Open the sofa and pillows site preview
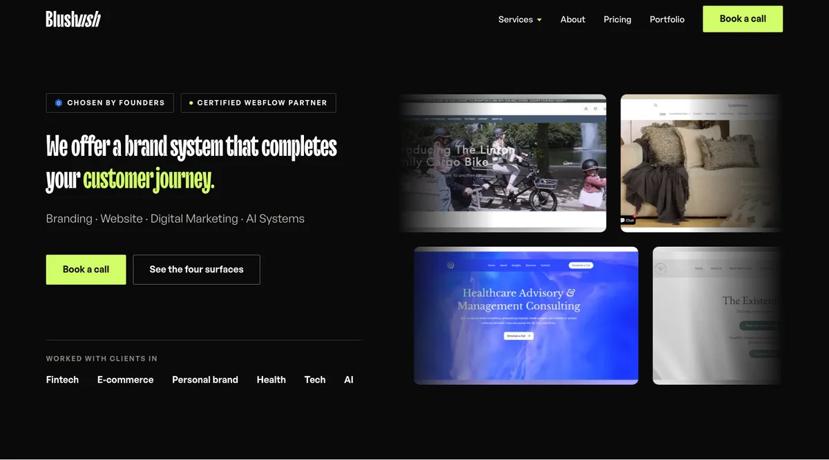829x460 pixels. [701, 163]
